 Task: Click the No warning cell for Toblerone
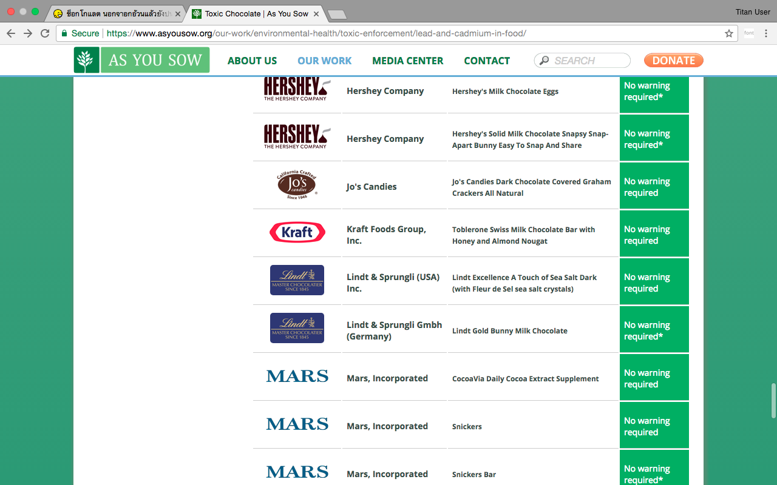pos(654,235)
